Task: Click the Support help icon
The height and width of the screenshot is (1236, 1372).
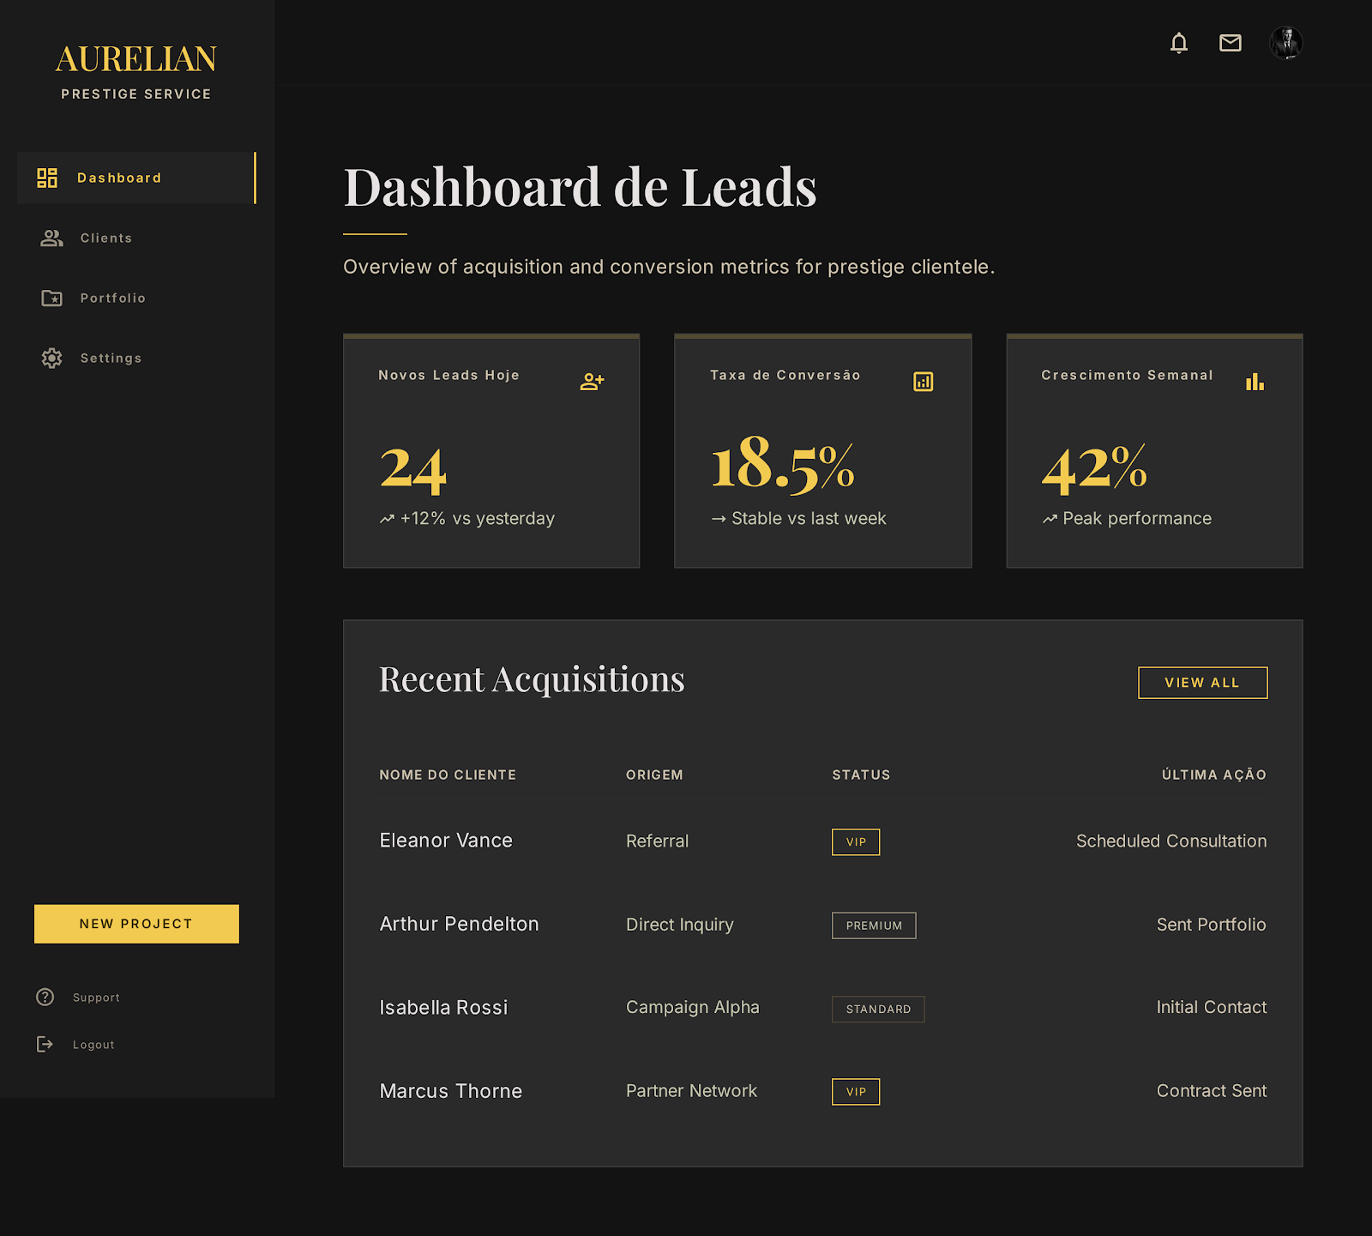Action: click(x=45, y=997)
